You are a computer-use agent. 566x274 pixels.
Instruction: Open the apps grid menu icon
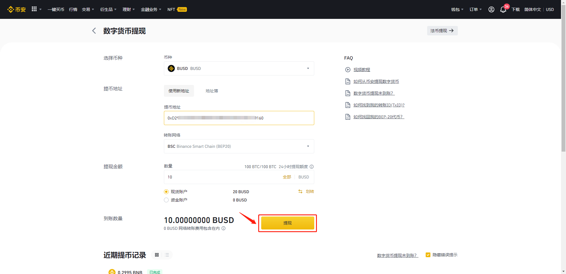pyautogui.click(x=34, y=9)
